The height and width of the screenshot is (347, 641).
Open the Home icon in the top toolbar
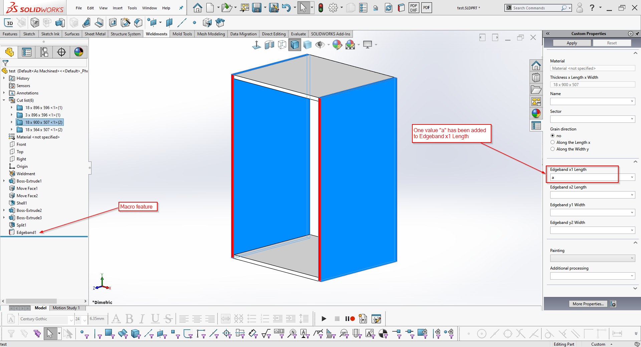point(198,8)
